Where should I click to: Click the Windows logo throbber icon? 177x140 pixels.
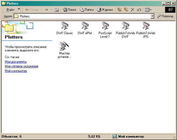(170, 10)
